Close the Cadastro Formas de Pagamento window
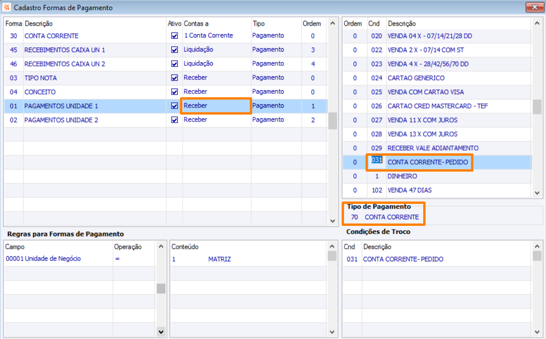The height and width of the screenshot is (339, 546). point(534,7)
